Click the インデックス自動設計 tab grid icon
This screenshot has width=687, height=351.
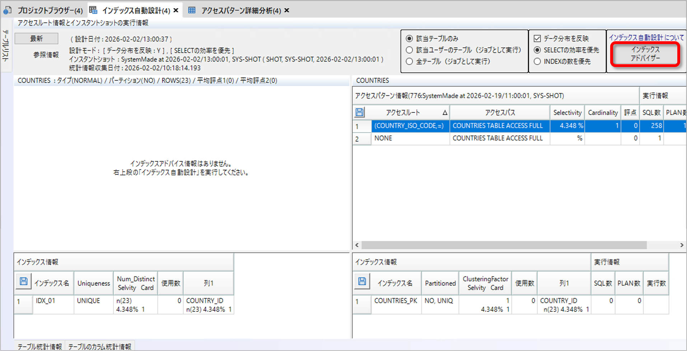tap(93, 10)
